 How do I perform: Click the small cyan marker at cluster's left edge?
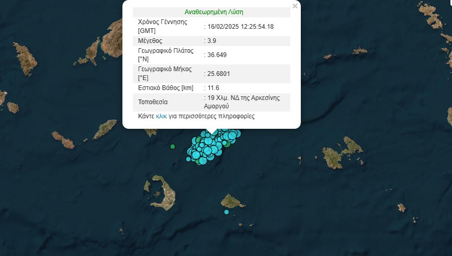(x=188, y=159)
